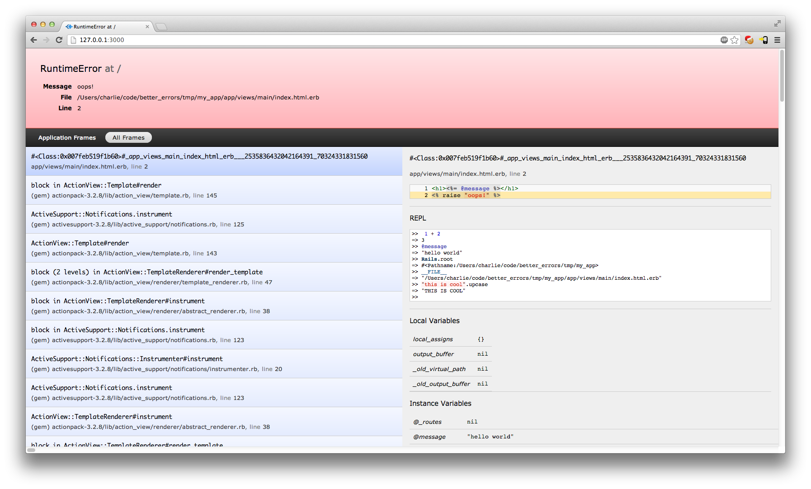Click the local_assigns variable row
The image size is (811, 489).
pos(450,339)
